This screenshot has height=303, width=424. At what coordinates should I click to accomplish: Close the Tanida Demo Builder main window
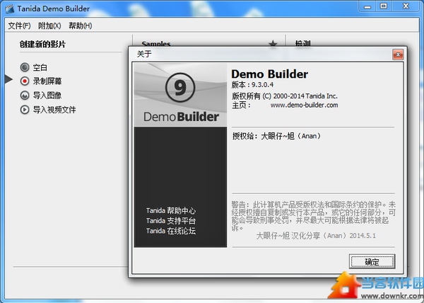(x=406, y=6)
